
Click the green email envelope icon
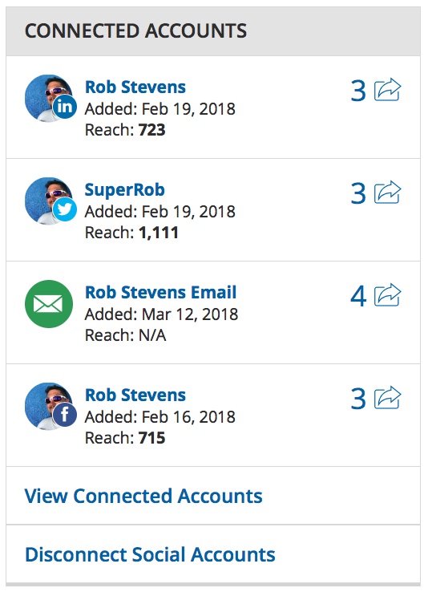49,304
